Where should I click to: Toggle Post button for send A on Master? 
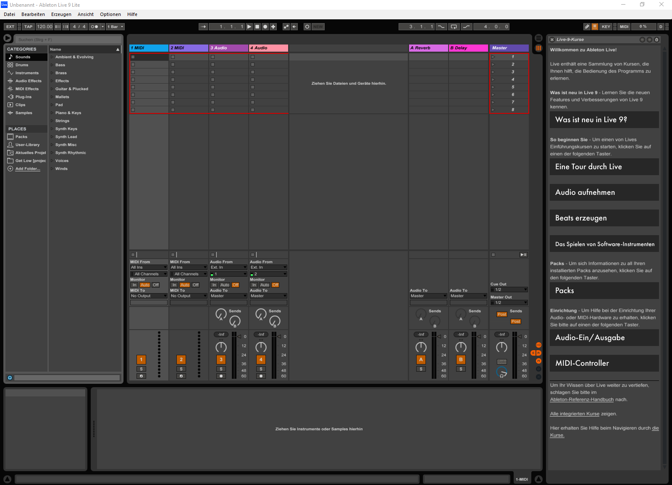point(502,314)
